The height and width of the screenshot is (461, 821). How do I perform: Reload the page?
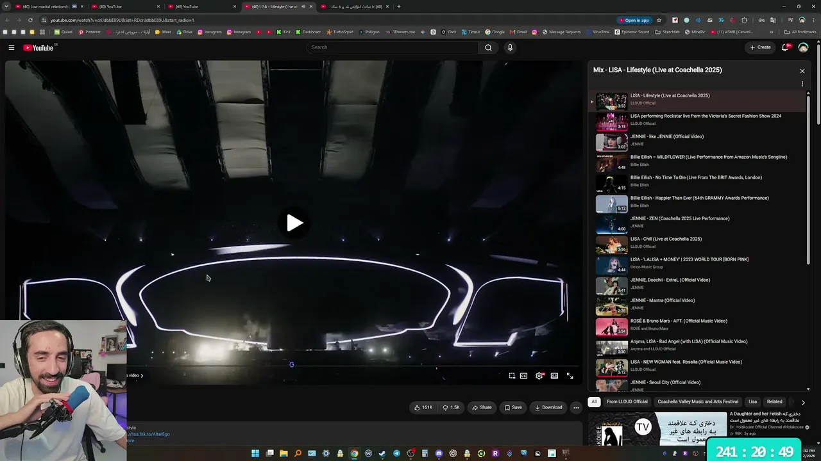tap(30, 20)
